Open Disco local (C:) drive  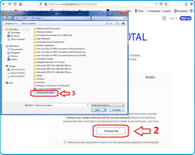coord(18,69)
